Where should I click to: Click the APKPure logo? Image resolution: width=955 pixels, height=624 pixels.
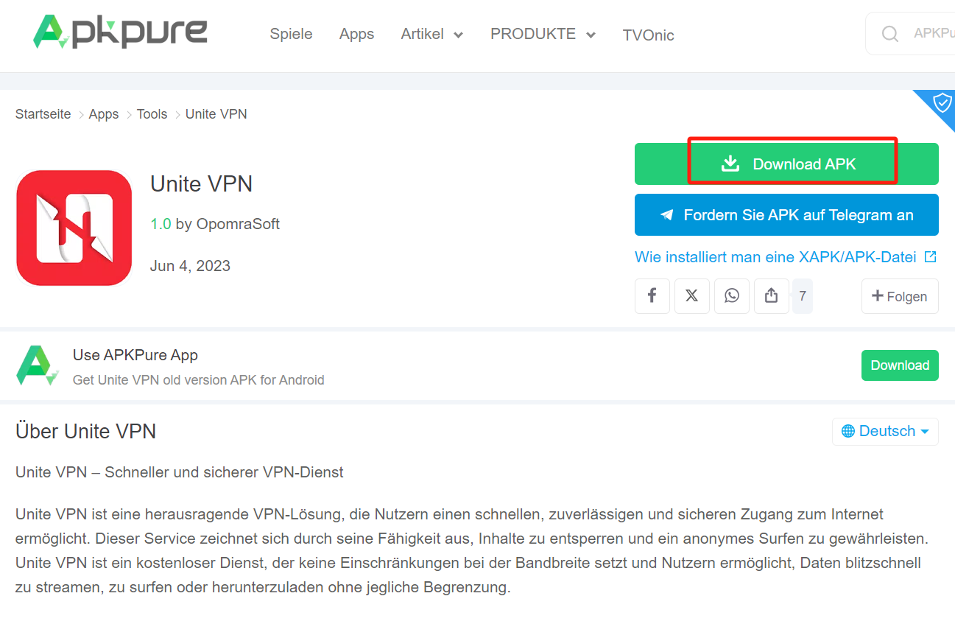coord(120,31)
